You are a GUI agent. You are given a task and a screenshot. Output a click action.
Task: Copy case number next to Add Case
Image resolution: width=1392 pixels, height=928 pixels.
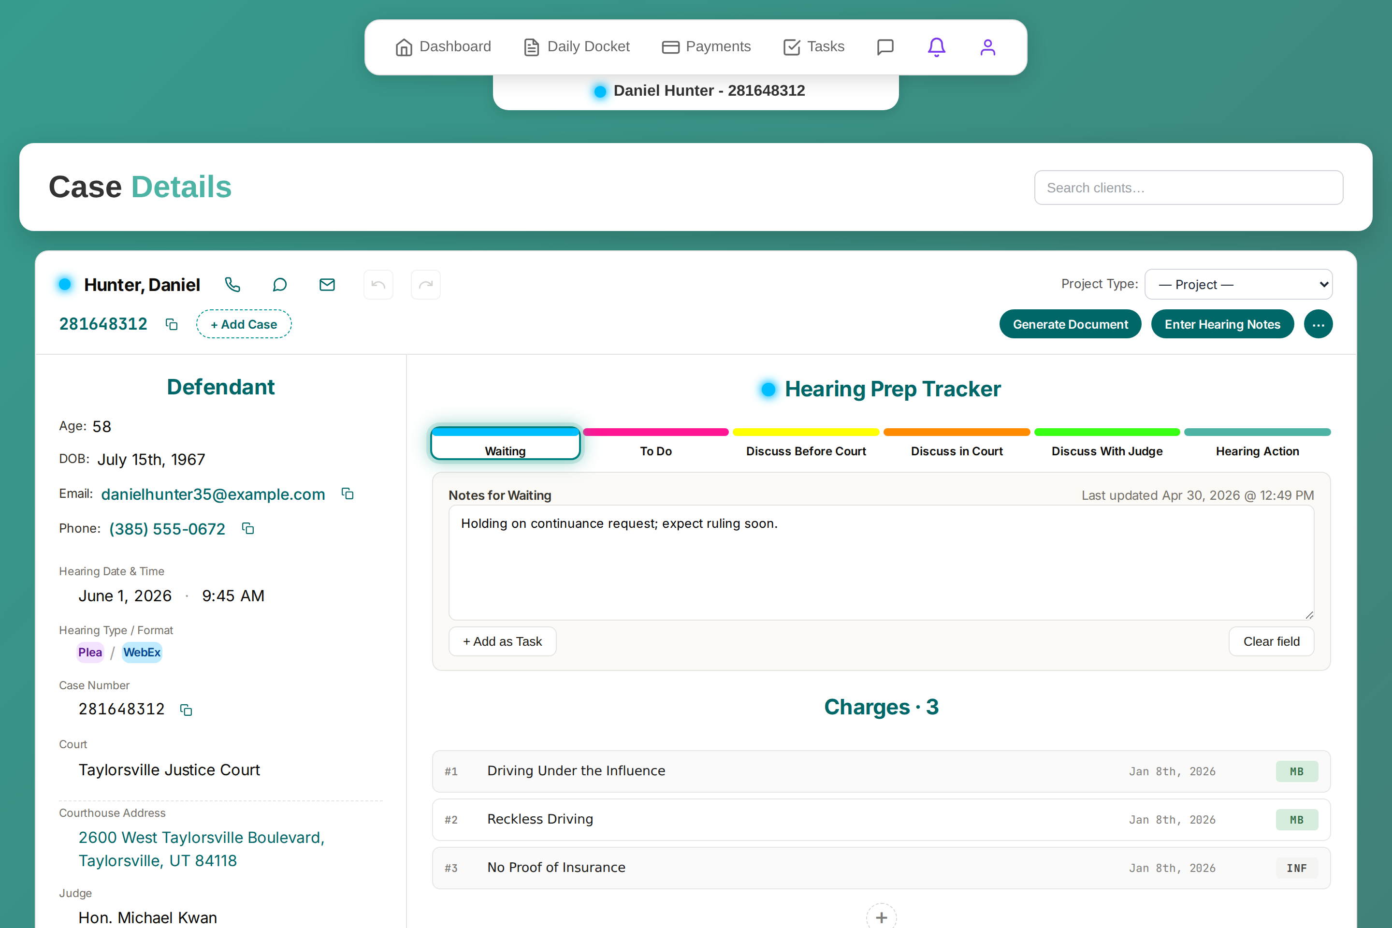[172, 324]
